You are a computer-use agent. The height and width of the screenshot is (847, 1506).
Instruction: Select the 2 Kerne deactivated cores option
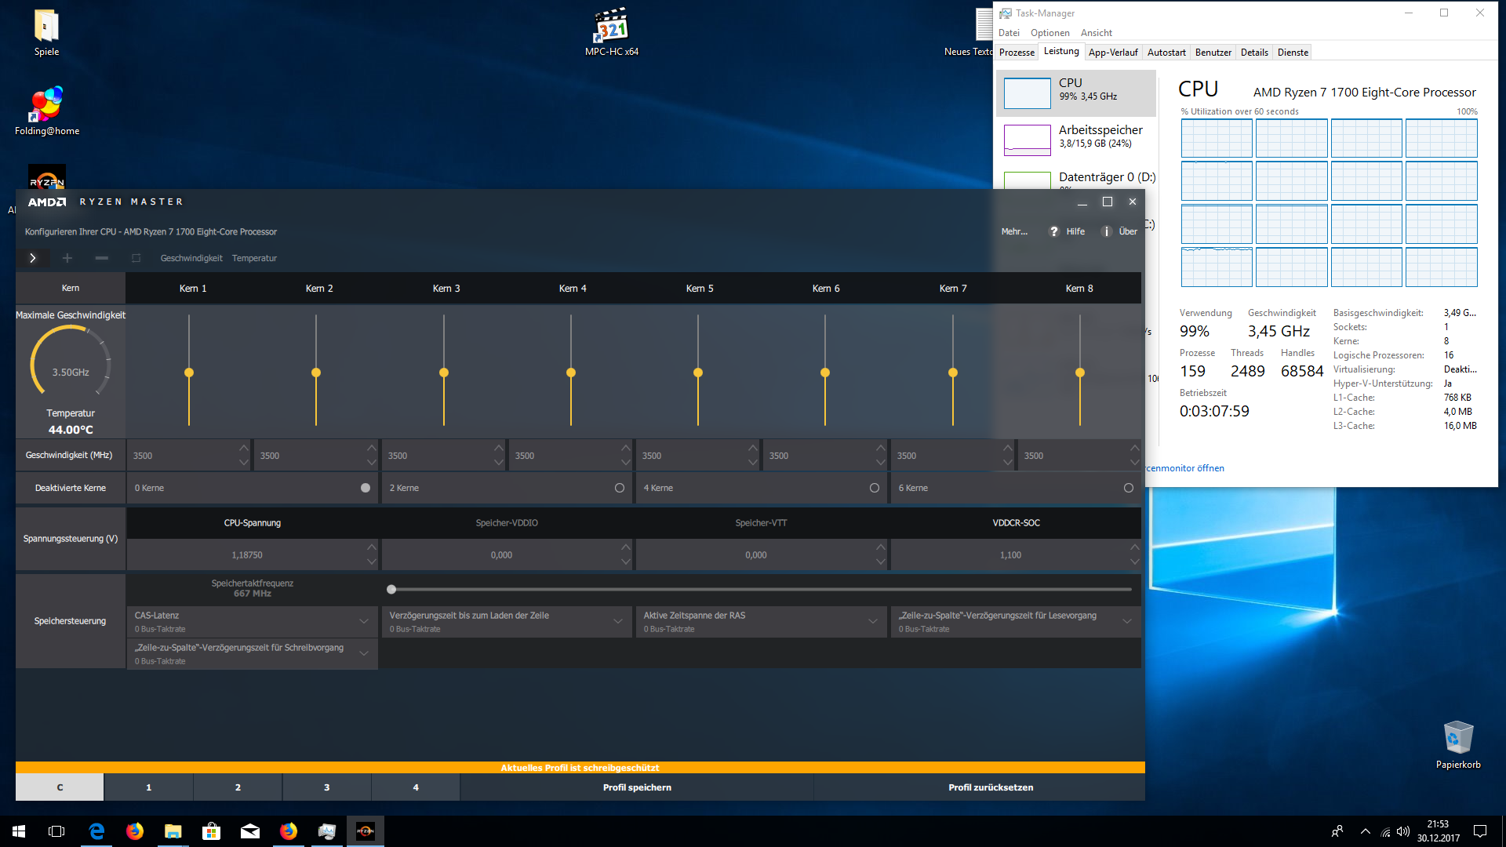619,488
